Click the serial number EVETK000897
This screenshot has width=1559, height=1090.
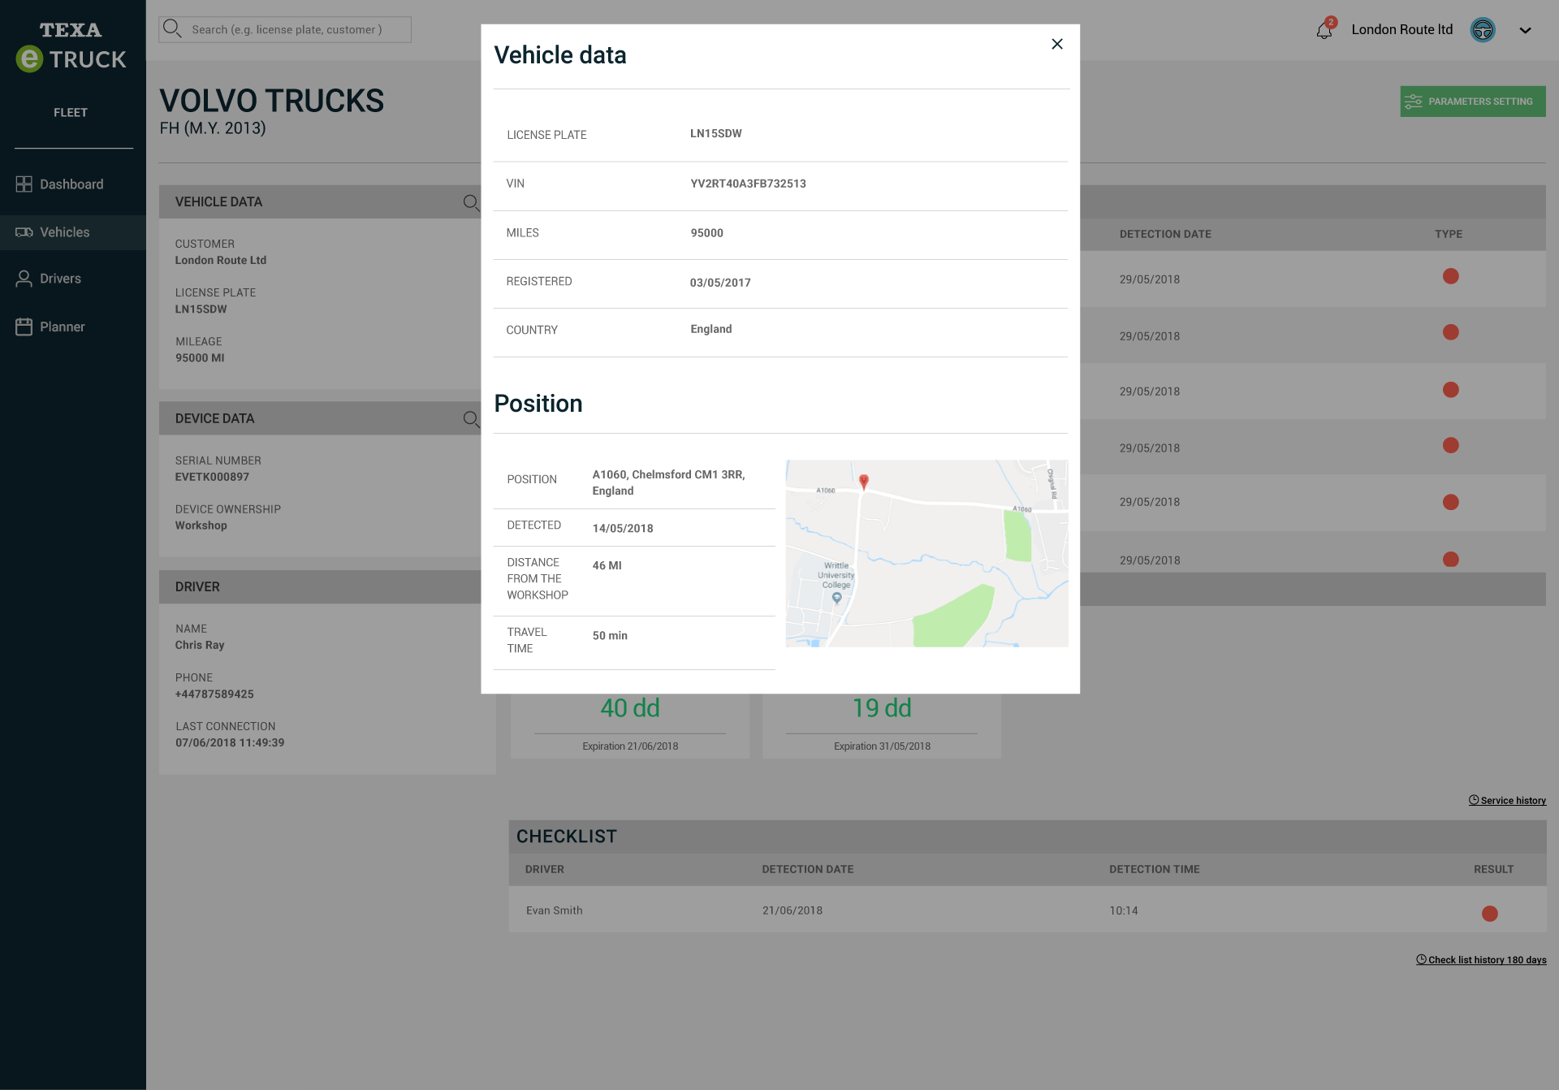click(x=212, y=477)
